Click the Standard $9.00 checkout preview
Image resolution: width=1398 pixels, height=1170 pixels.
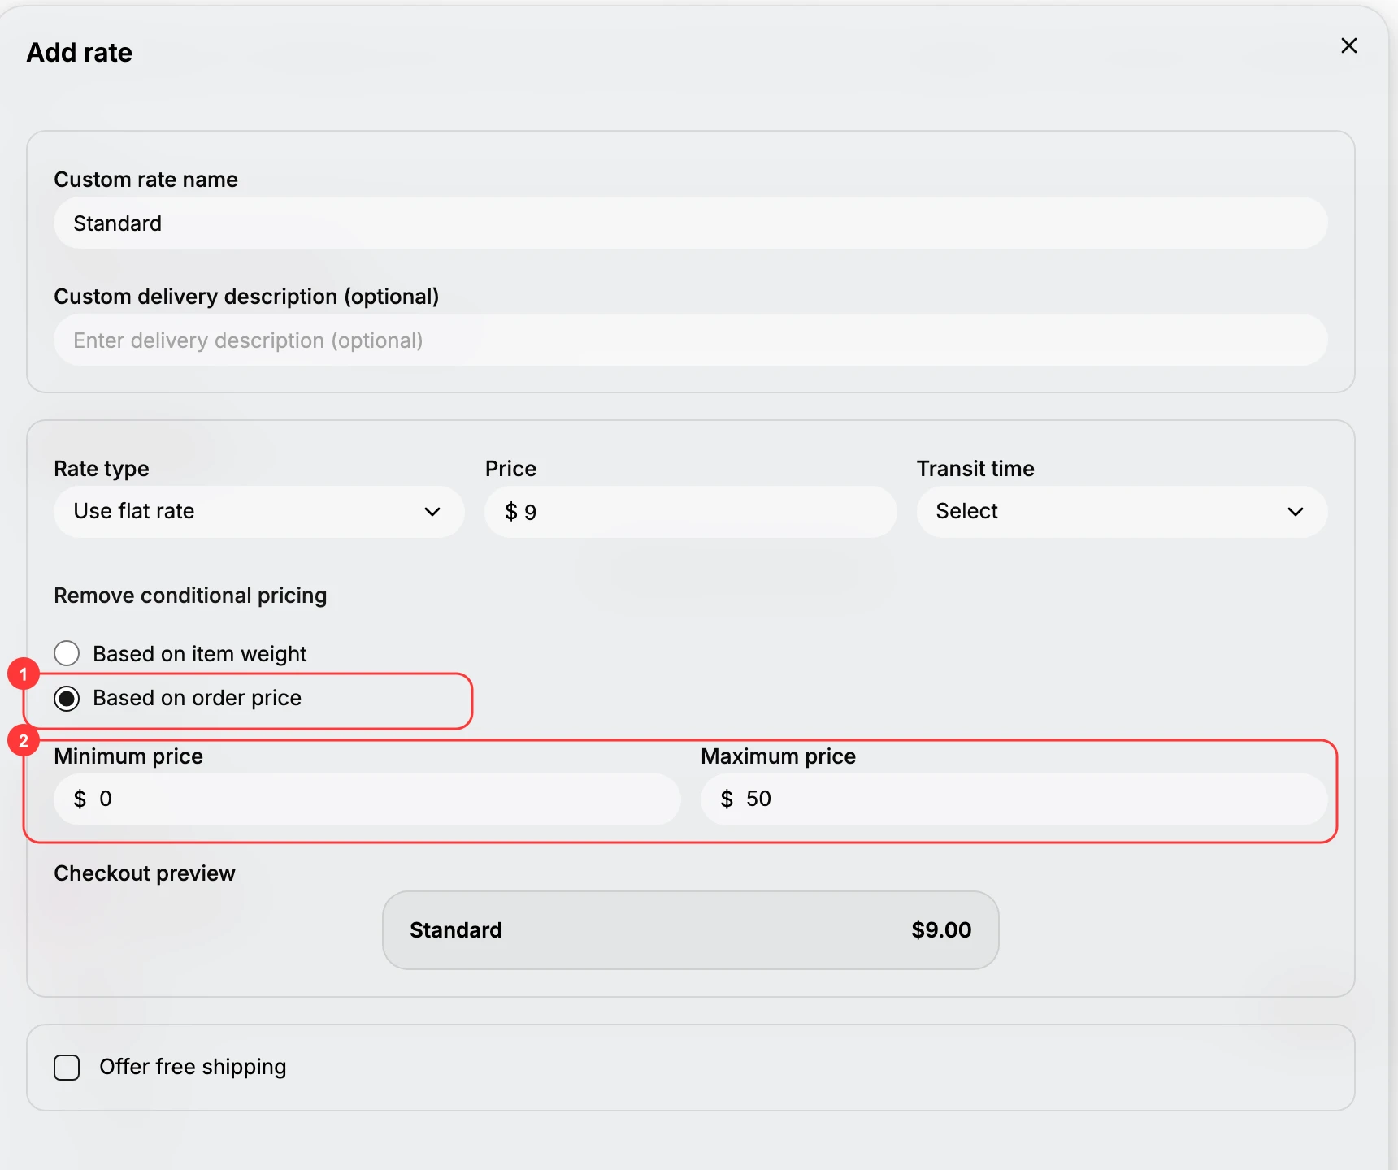point(690,929)
